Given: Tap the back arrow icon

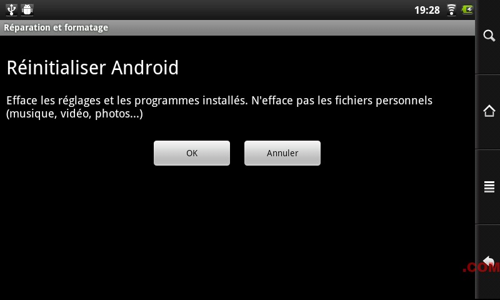Looking at the screenshot, I should pos(489,261).
